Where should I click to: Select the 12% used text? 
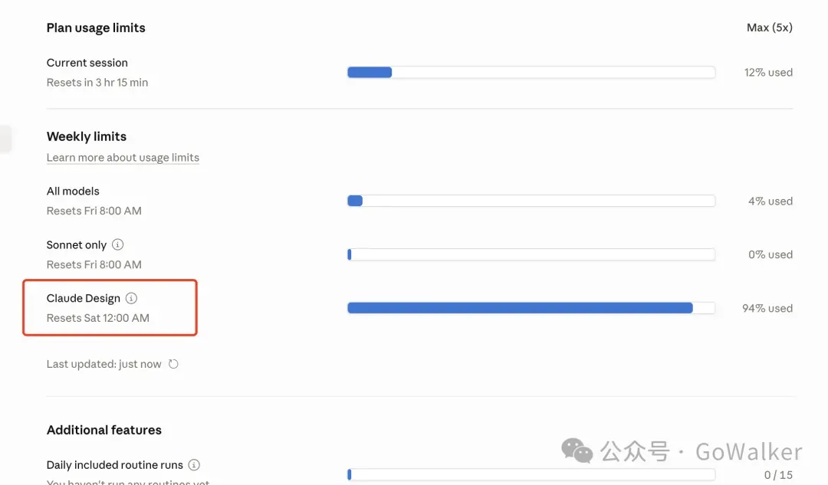click(x=768, y=73)
